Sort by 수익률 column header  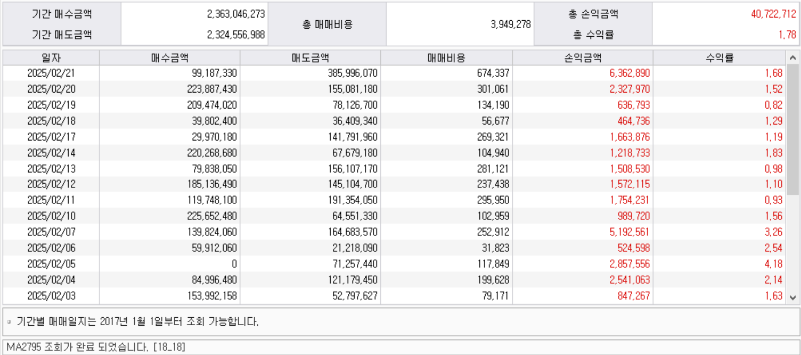720,57
